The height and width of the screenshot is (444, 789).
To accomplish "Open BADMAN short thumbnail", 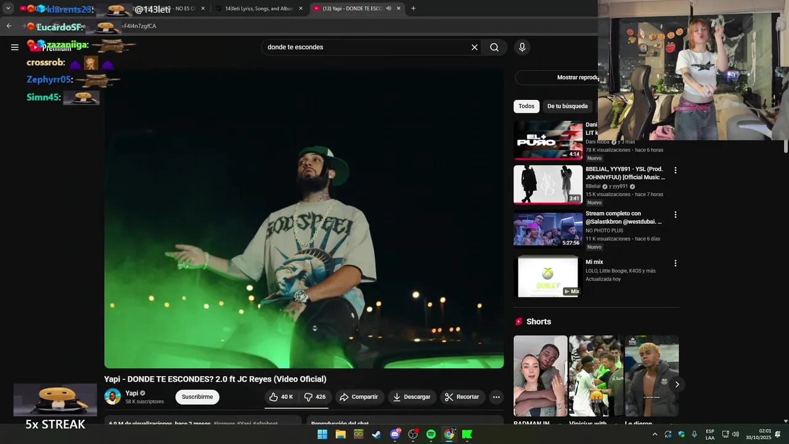I will coord(541,376).
